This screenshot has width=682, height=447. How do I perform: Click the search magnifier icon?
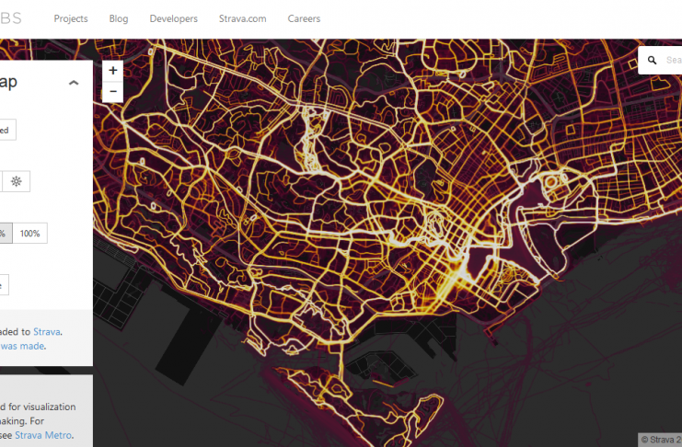(653, 61)
